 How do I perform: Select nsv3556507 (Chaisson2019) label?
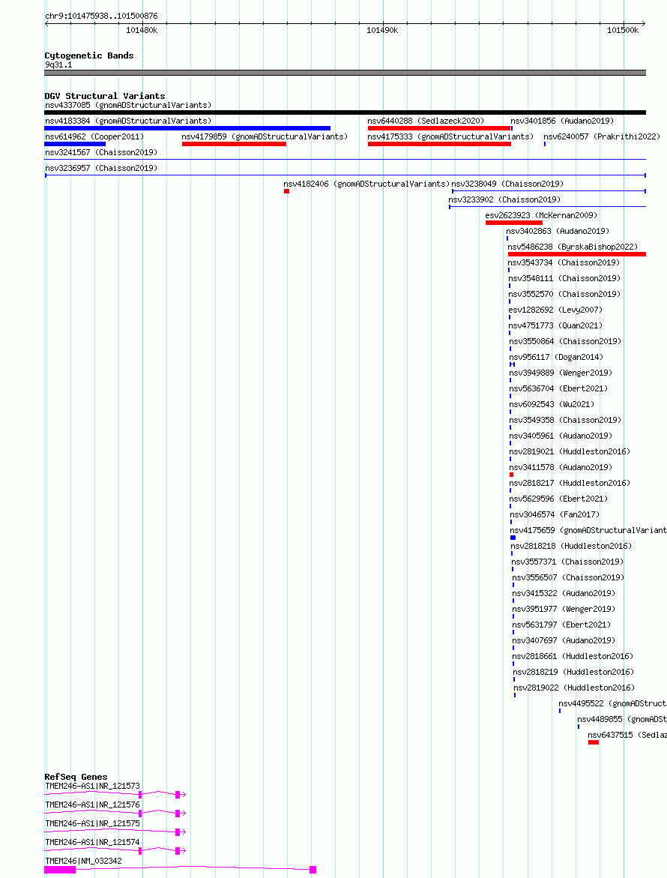[568, 577]
